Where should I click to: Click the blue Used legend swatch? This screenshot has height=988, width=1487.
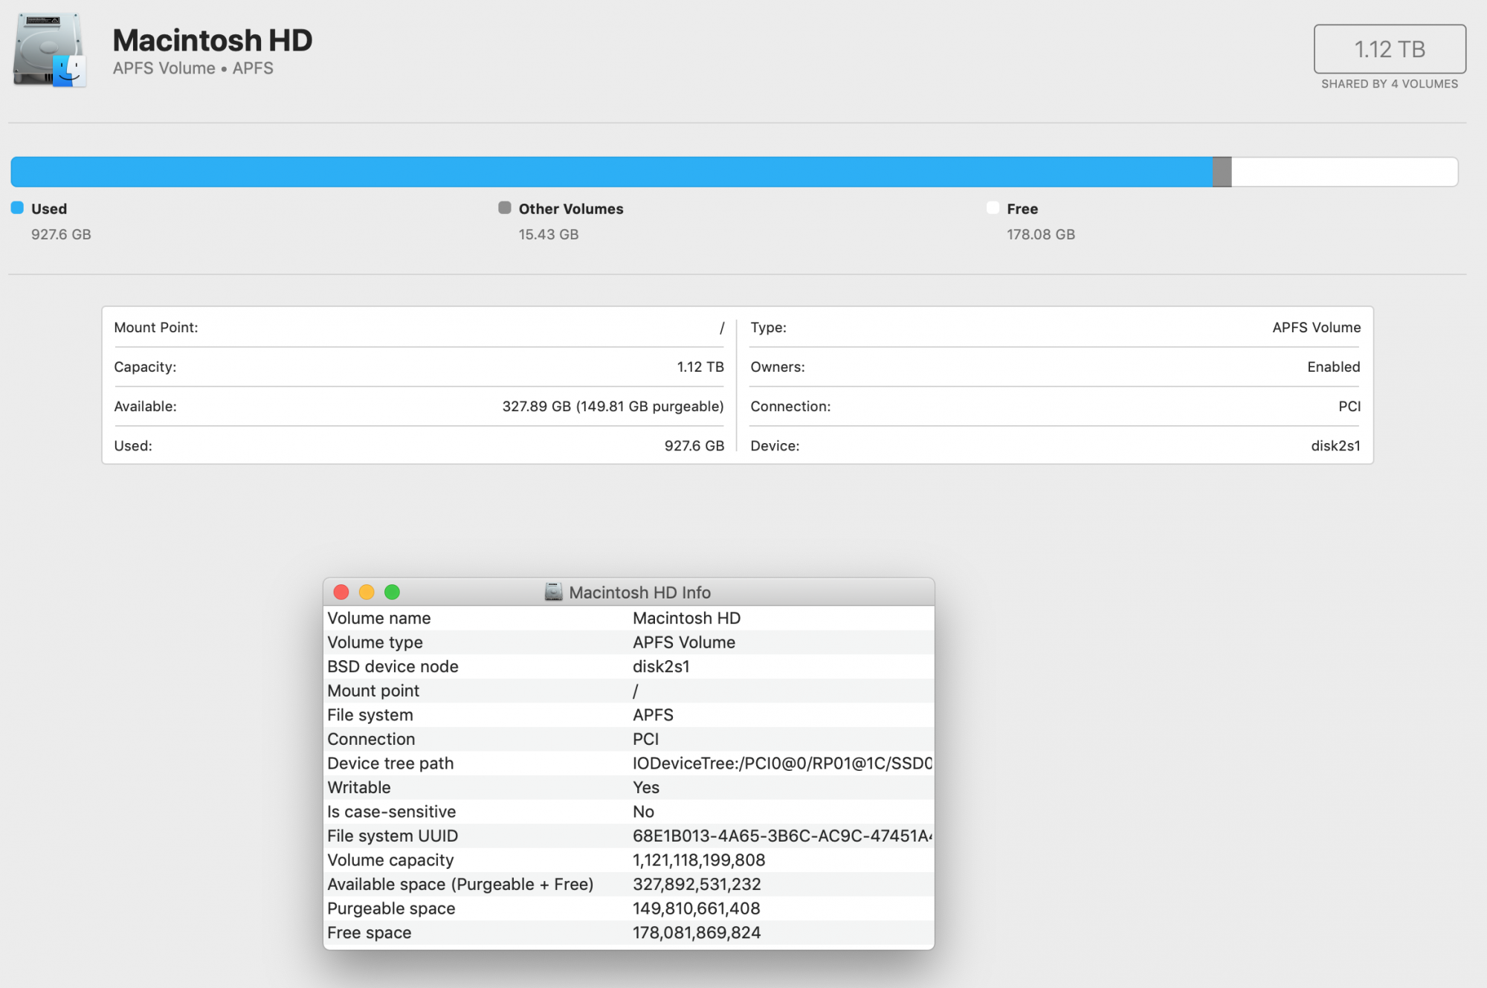pos(17,207)
